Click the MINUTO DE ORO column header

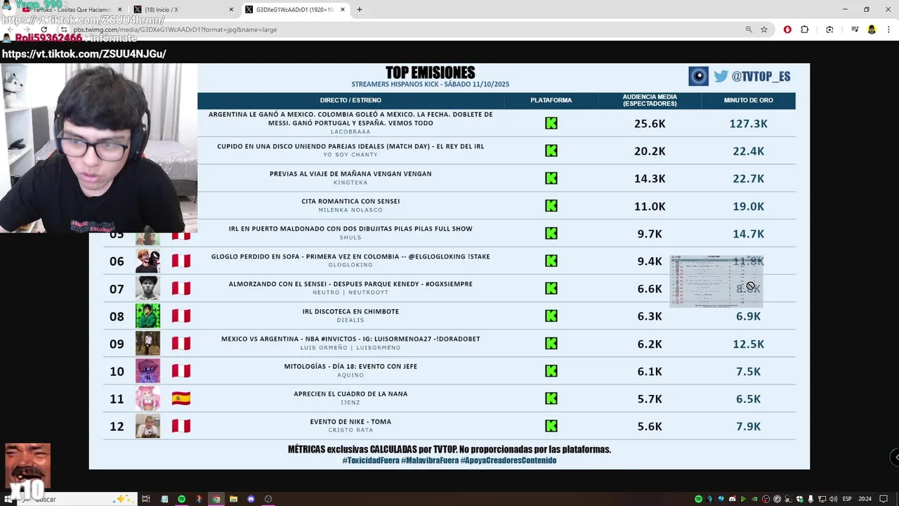[749, 100]
